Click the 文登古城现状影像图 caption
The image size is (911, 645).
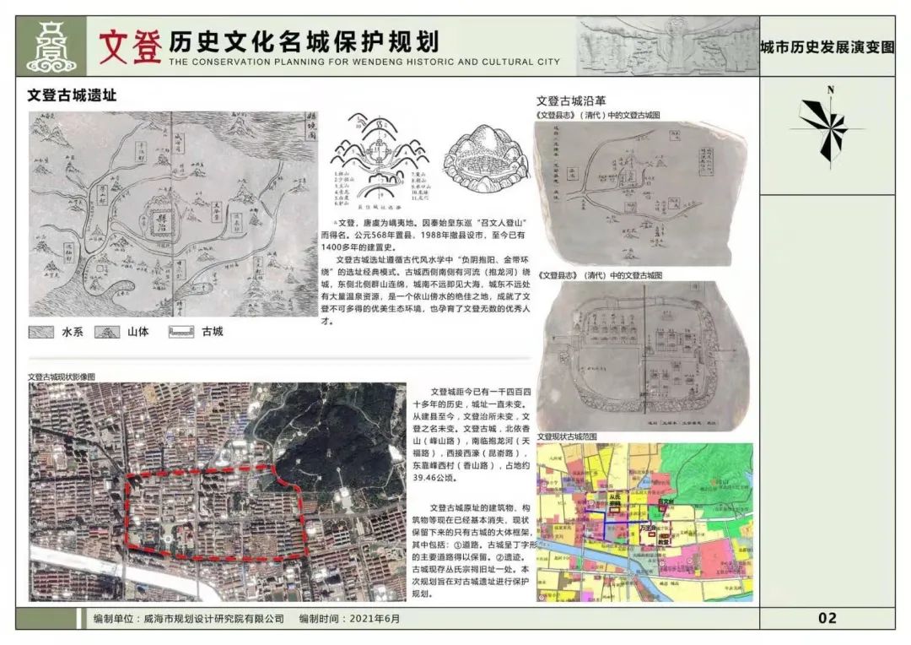[61, 377]
